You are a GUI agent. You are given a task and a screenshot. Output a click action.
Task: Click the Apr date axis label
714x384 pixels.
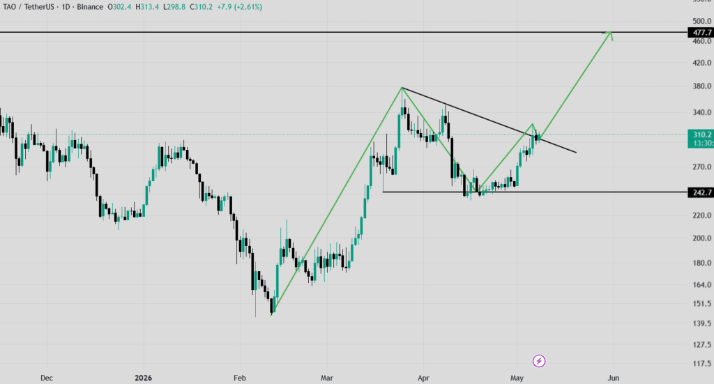coord(423,378)
